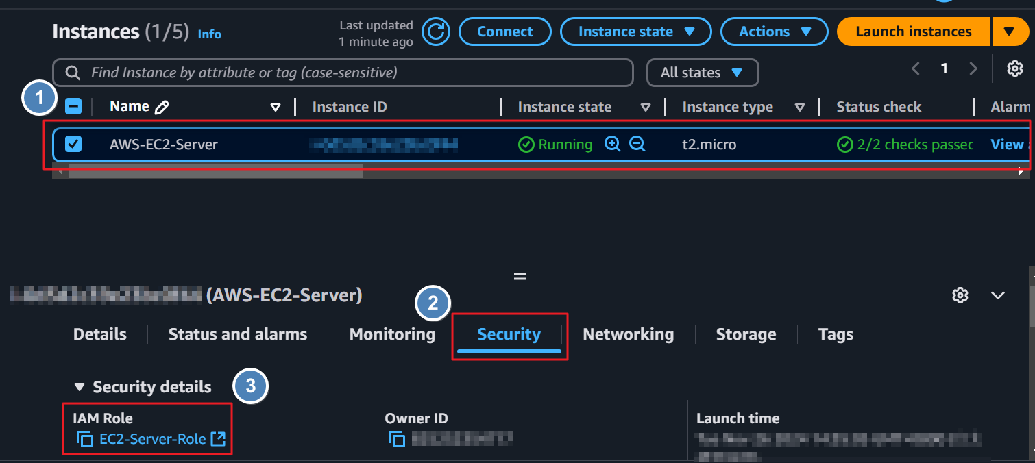Open table preferences gear near pagination
Viewport: 1035px width, 463px height.
(x=1015, y=68)
